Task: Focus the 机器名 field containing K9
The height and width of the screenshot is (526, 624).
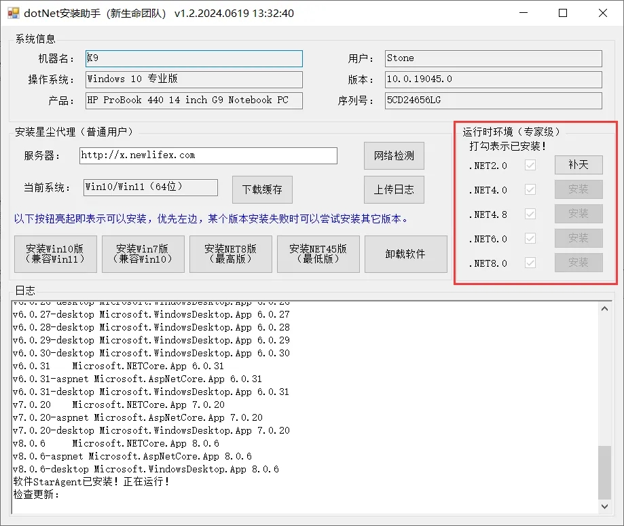Action: point(194,58)
